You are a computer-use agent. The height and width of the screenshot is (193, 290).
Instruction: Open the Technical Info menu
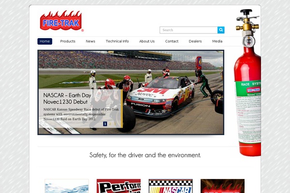pos(117,41)
